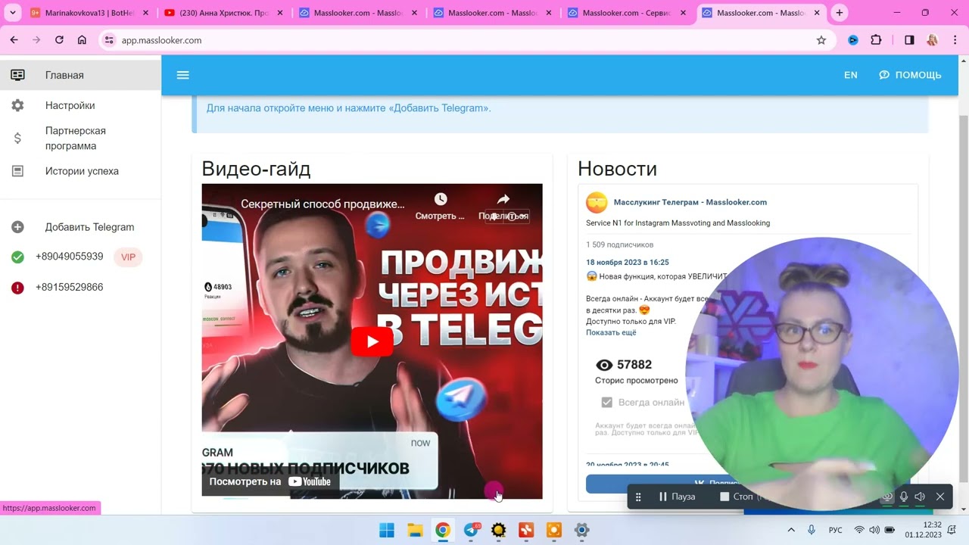Play the YouTube video guide
Image resolution: width=969 pixels, height=545 pixels.
372,341
